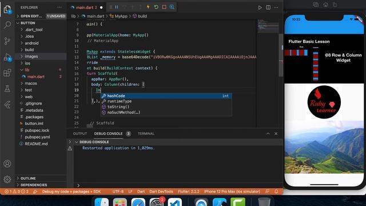Pause the debug session

(x=117, y=7)
